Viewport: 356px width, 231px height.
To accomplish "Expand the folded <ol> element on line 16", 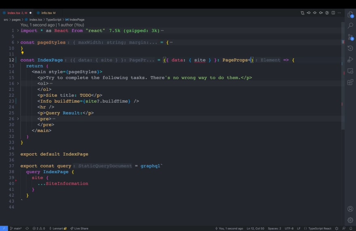I will [x=18, y=83].
